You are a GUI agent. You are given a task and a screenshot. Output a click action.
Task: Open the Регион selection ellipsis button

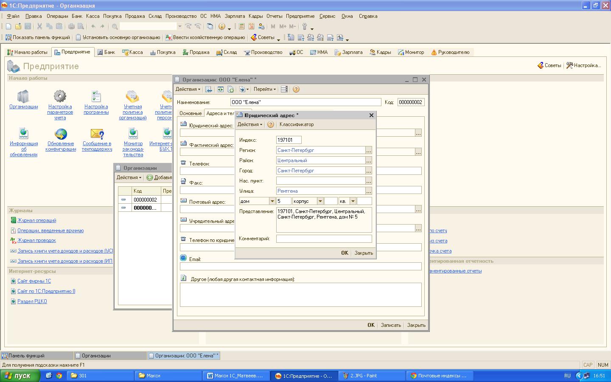[x=369, y=150]
